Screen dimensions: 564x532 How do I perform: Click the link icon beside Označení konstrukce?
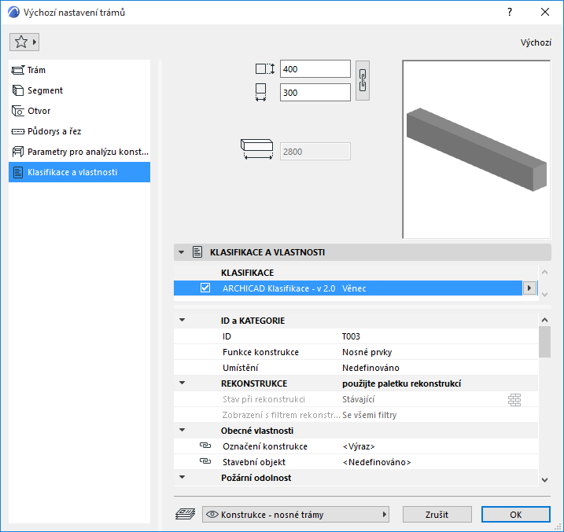[205, 446]
